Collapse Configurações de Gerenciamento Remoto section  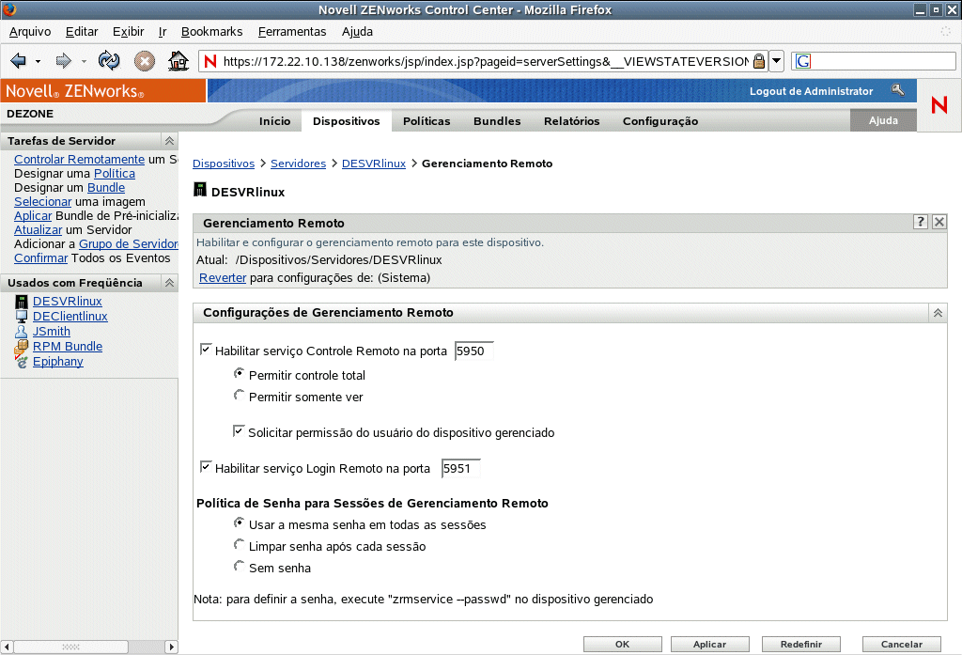pos(938,312)
